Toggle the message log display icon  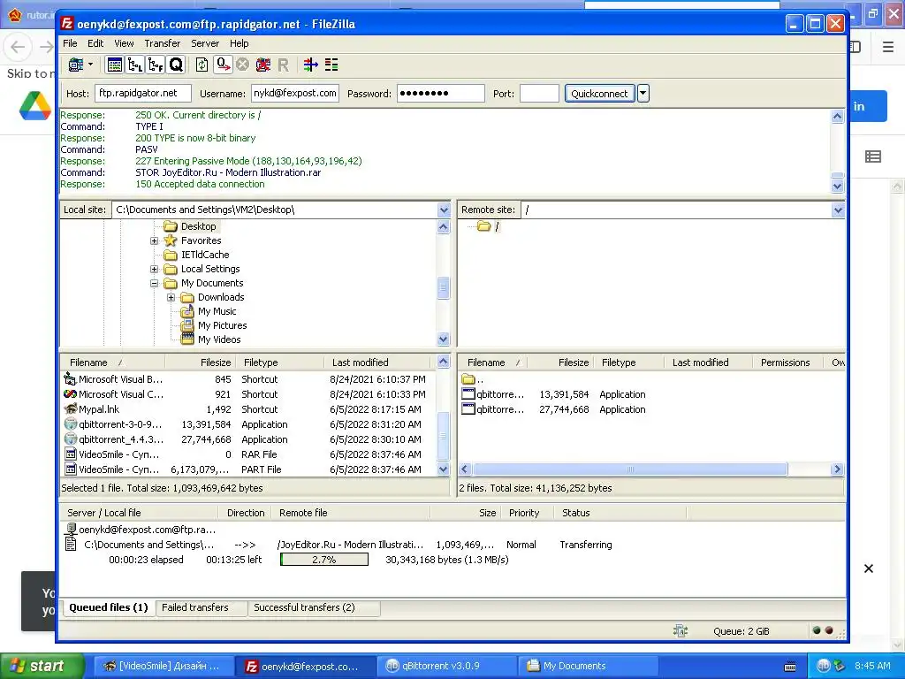[x=114, y=65]
